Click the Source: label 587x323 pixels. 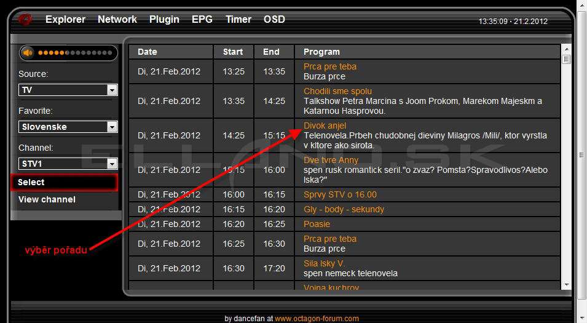point(33,74)
